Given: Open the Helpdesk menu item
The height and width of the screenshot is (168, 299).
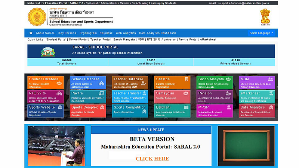Looking at the screenshot, I should coord(106,33).
